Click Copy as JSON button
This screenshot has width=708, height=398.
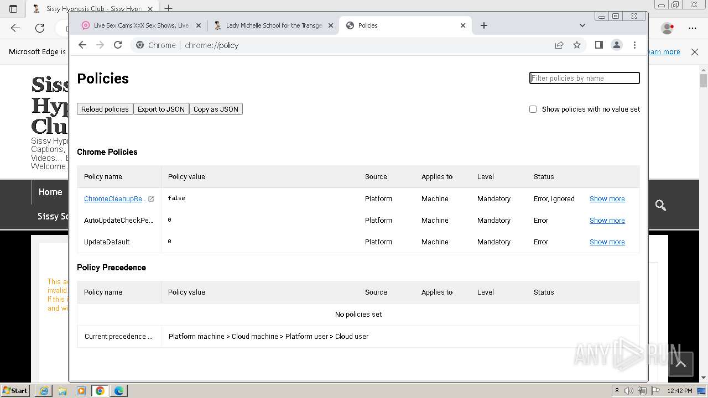click(x=216, y=109)
